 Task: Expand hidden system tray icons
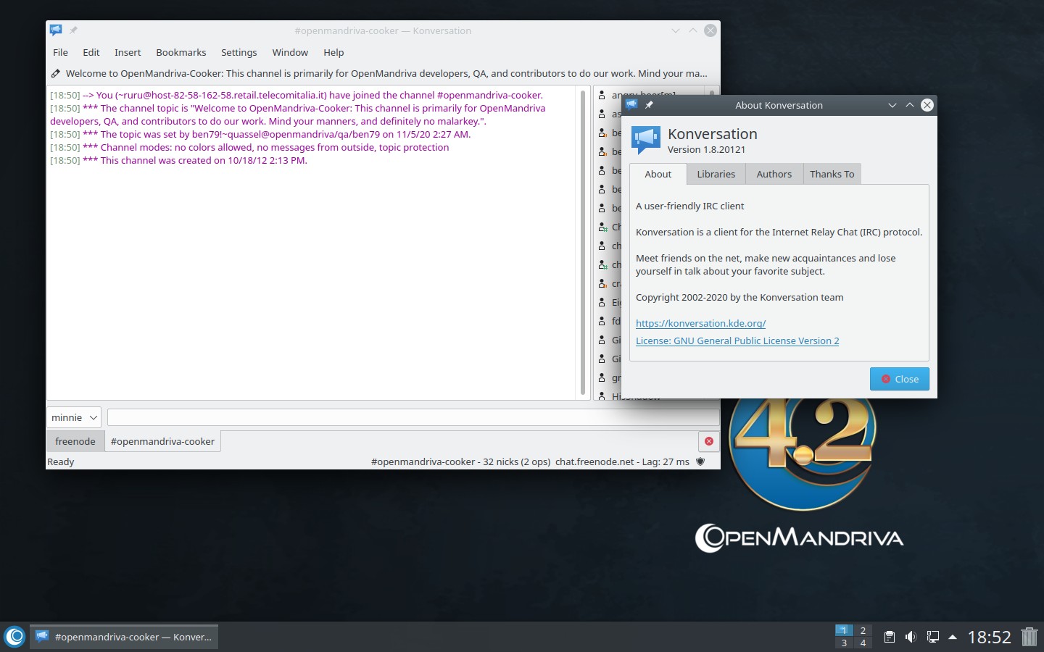coord(953,638)
